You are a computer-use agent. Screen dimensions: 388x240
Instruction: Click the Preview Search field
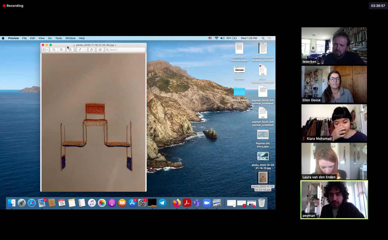click(125, 50)
